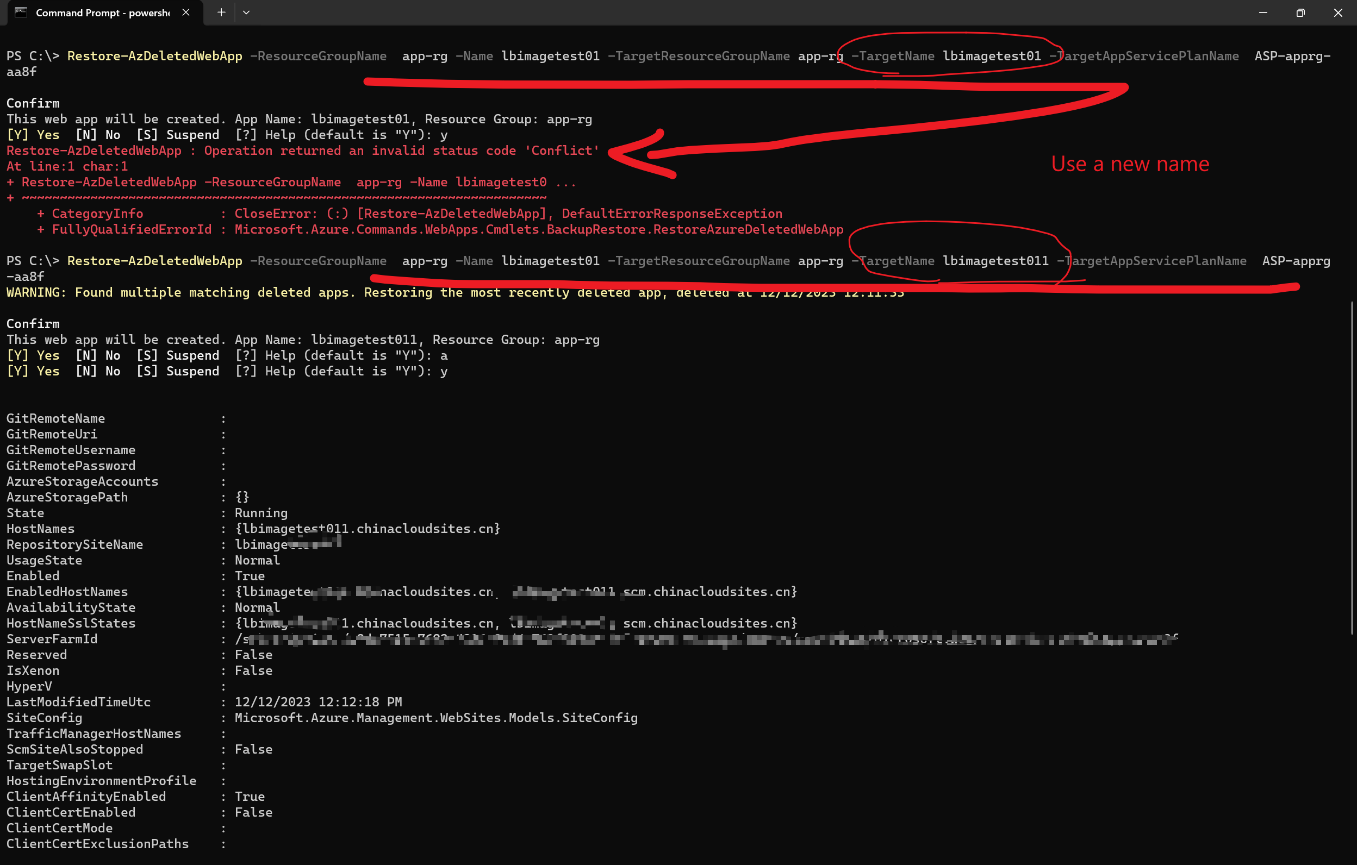Restore down the terminal window
Screen dimensions: 1357x865
click(x=1300, y=12)
